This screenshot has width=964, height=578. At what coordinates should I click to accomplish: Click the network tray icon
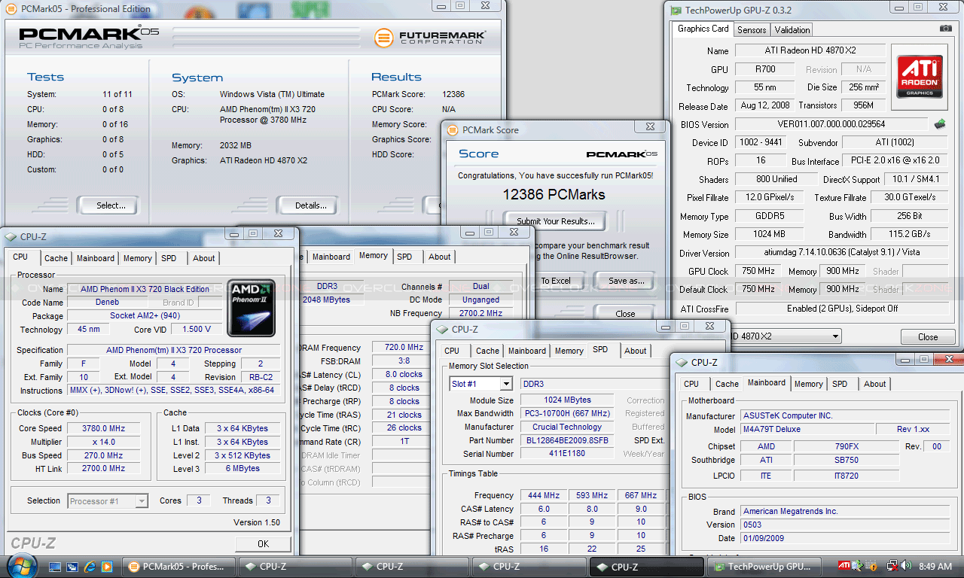coord(892,565)
